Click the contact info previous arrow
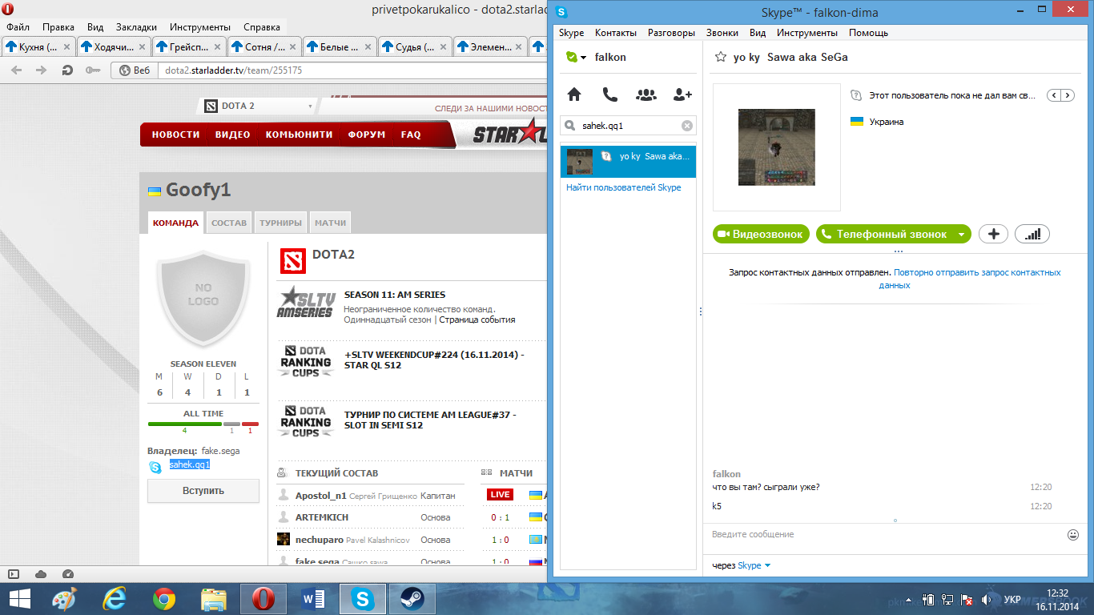The width and height of the screenshot is (1094, 615). [1056, 95]
